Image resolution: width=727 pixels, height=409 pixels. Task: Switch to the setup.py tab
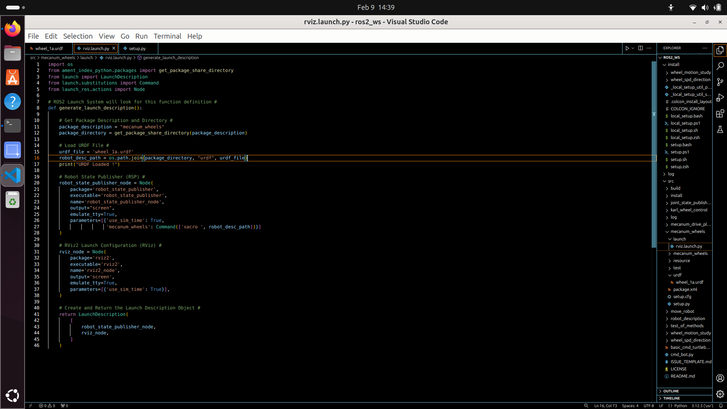137,48
